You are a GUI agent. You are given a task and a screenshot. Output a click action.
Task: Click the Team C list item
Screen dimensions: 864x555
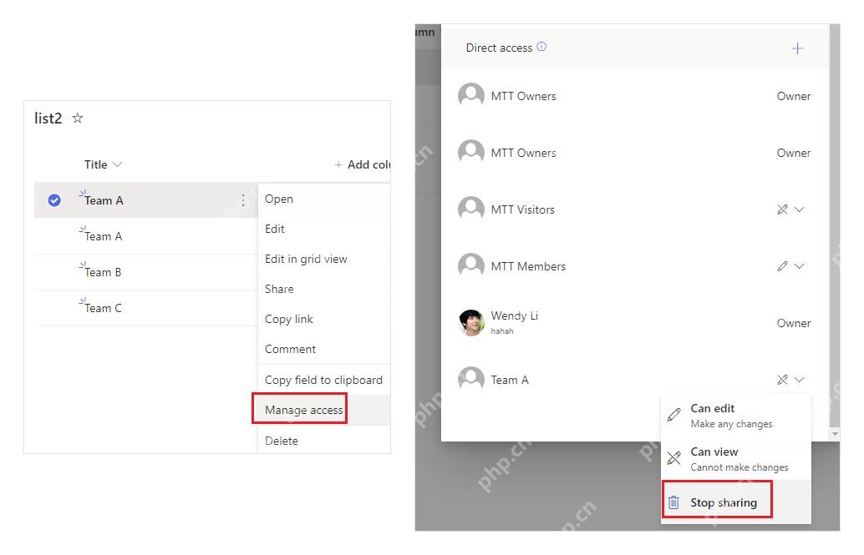point(103,308)
